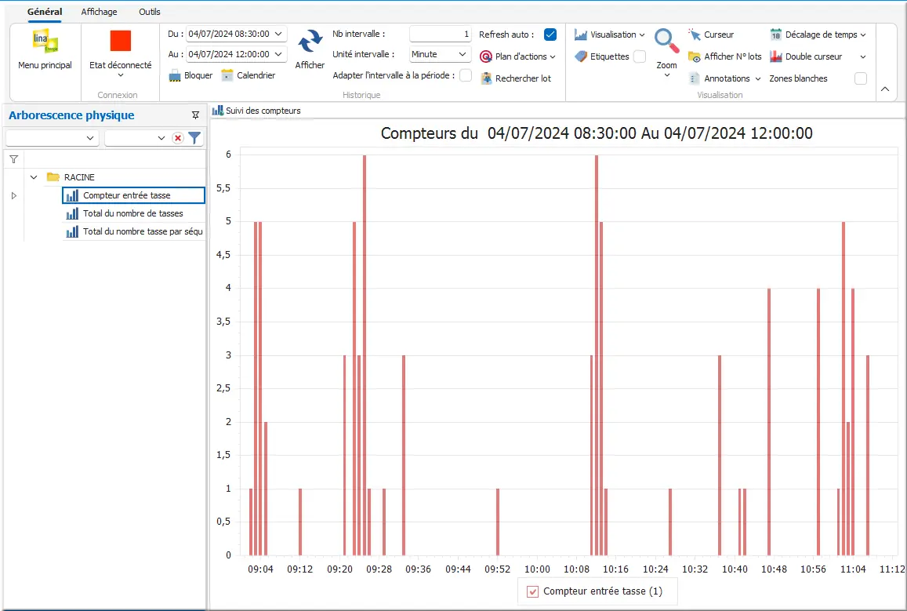Viewport: 907px width, 611px height.
Task: Click the row indicator triangle beside tree
Action: click(x=14, y=195)
